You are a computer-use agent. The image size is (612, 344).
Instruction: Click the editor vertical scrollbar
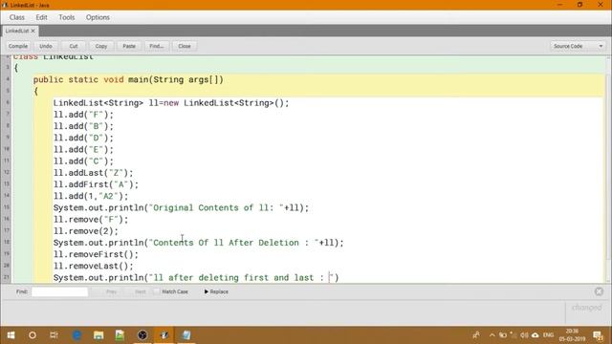pyautogui.click(x=608, y=168)
